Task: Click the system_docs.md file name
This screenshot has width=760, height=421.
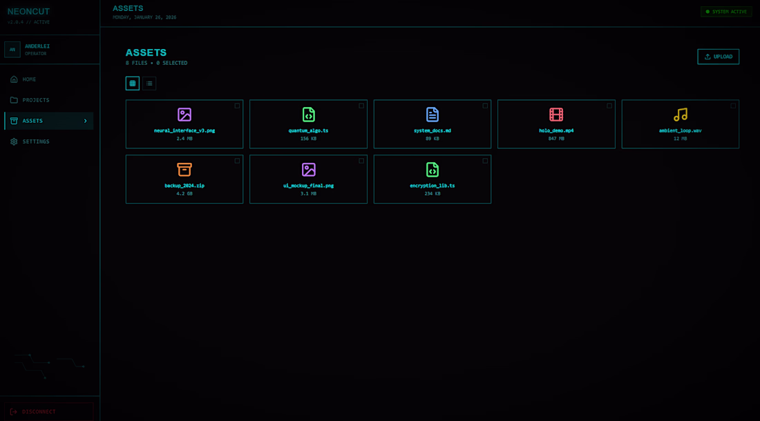Action: pos(433,130)
